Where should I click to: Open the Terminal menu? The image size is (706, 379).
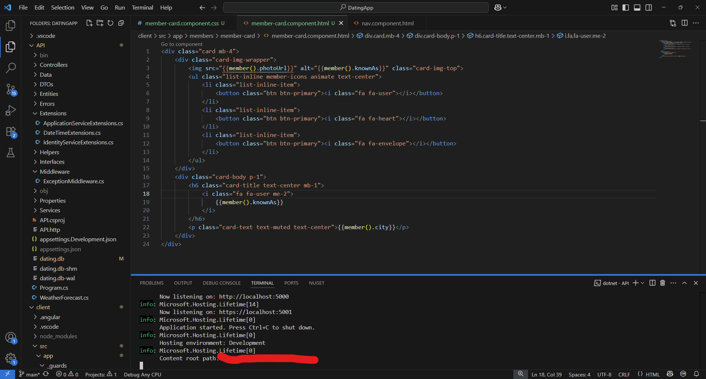click(x=142, y=7)
